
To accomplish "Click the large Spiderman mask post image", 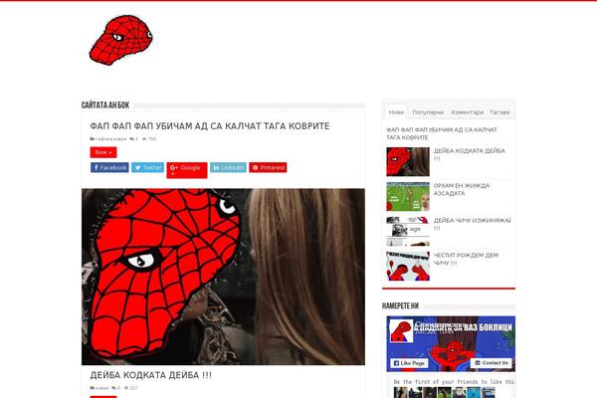I will pyautogui.click(x=223, y=277).
